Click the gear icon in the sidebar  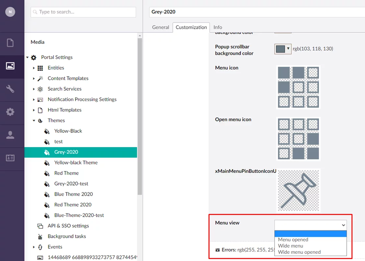[x=10, y=112]
